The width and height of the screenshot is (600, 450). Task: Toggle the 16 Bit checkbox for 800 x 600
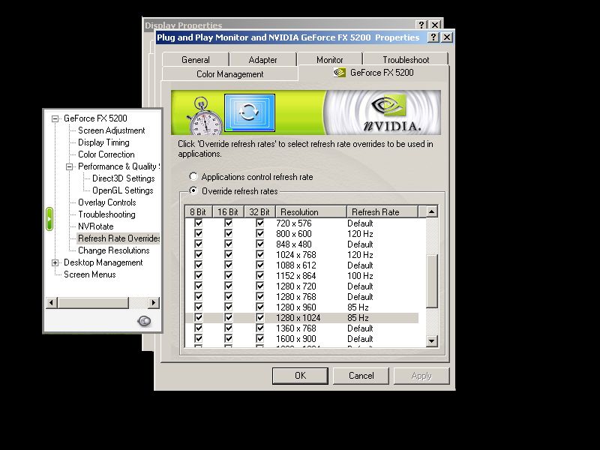click(x=229, y=233)
